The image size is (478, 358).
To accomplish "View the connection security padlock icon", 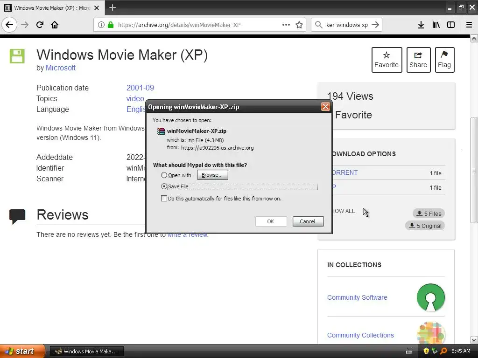I will click(x=111, y=25).
